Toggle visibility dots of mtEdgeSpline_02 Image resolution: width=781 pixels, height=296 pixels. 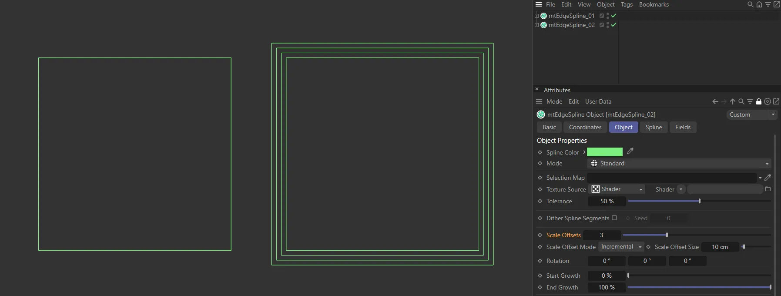click(x=608, y=25)
